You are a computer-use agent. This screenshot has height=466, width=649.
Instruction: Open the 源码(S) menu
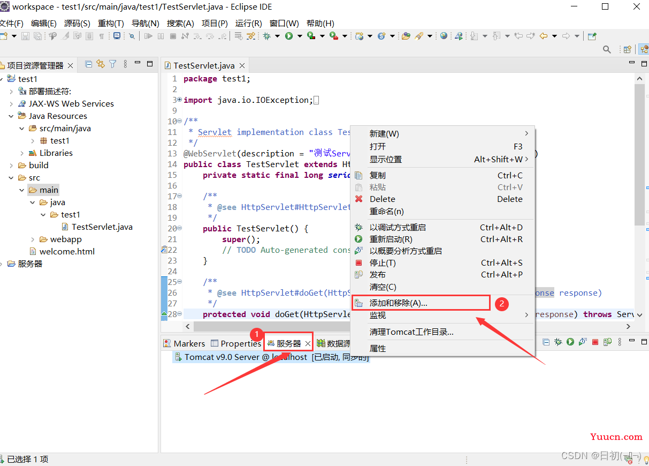pyautogui.click(x=77, y=23)
